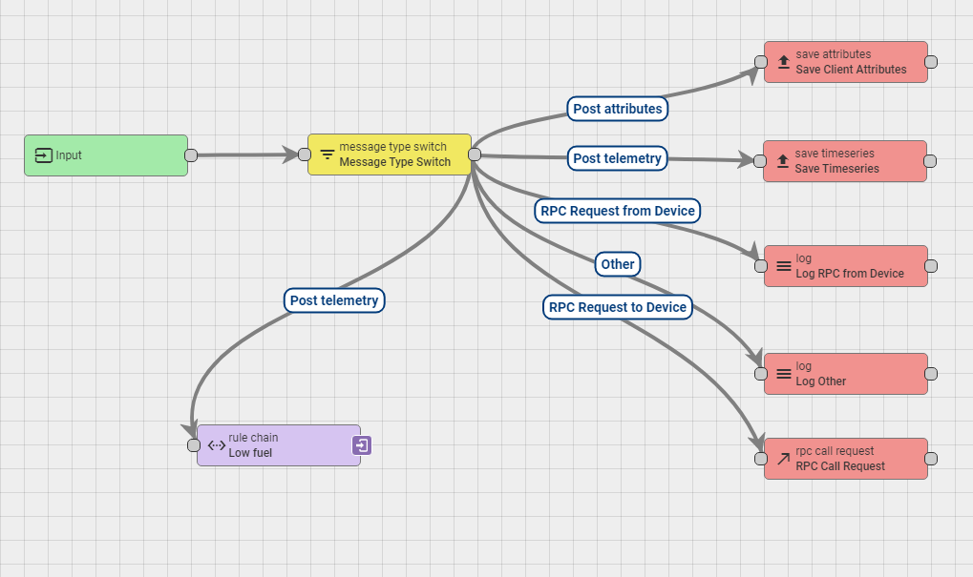Image resolution: width=973 pixels, height=577 pixels.
Task: Click the rule chain icon on Low fuel node
Action: 217,445
